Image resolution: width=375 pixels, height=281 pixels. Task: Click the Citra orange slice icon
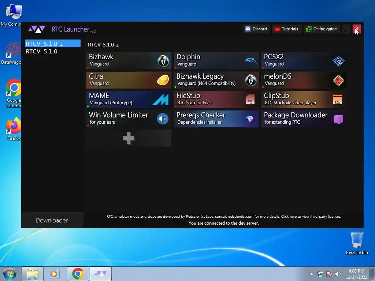coord(163,80)
